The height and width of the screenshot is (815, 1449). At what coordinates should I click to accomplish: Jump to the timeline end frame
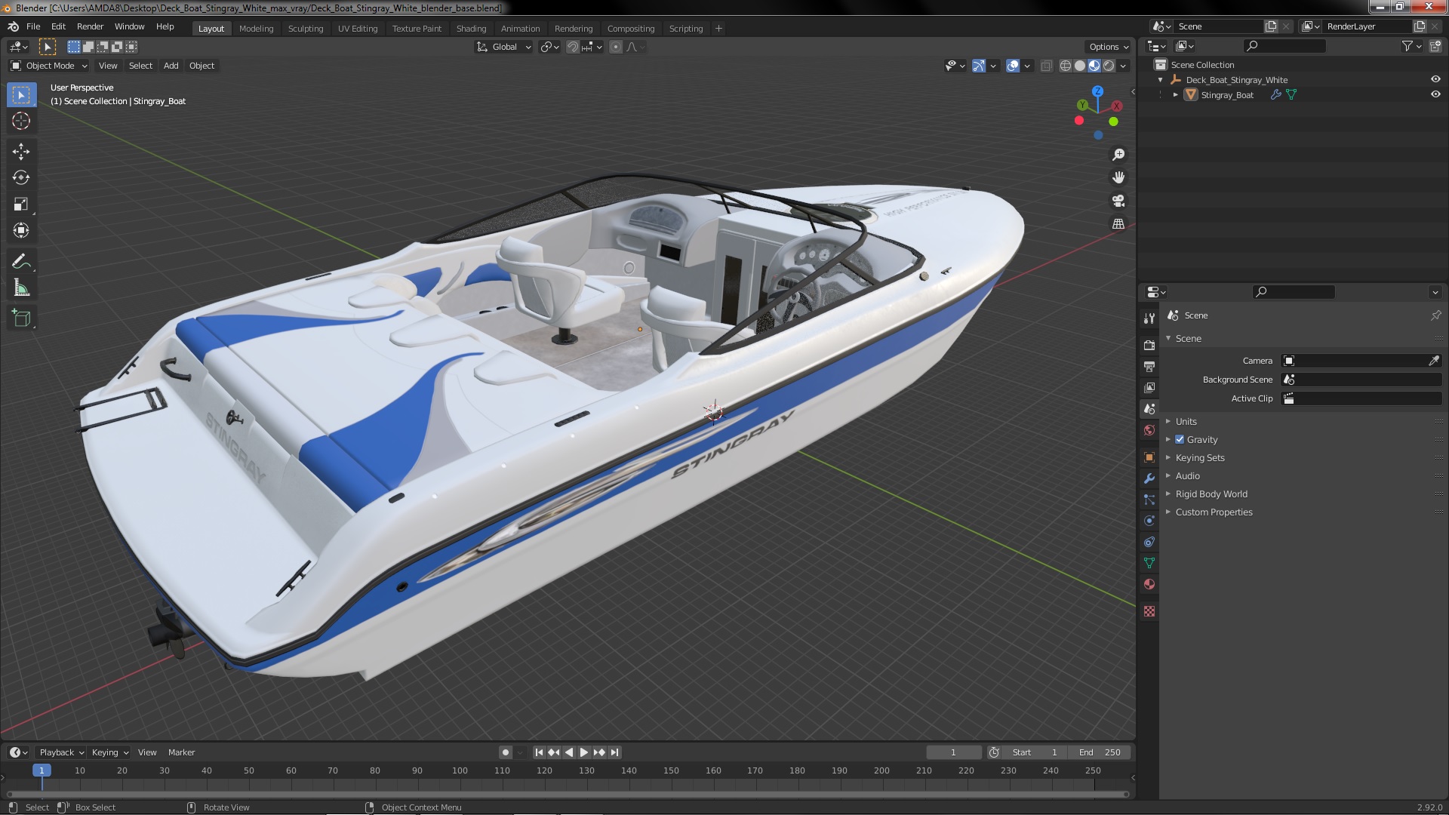tap(614, 752)
